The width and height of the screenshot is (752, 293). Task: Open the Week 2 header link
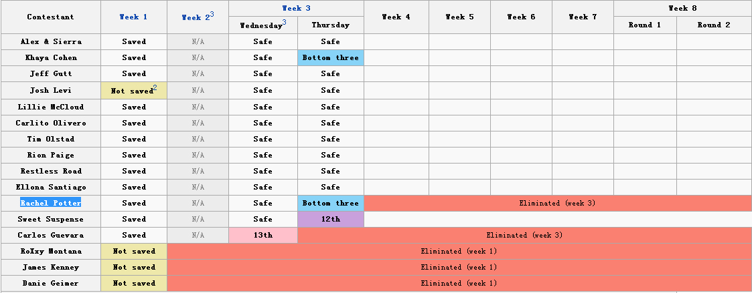[x=194, y=17]
